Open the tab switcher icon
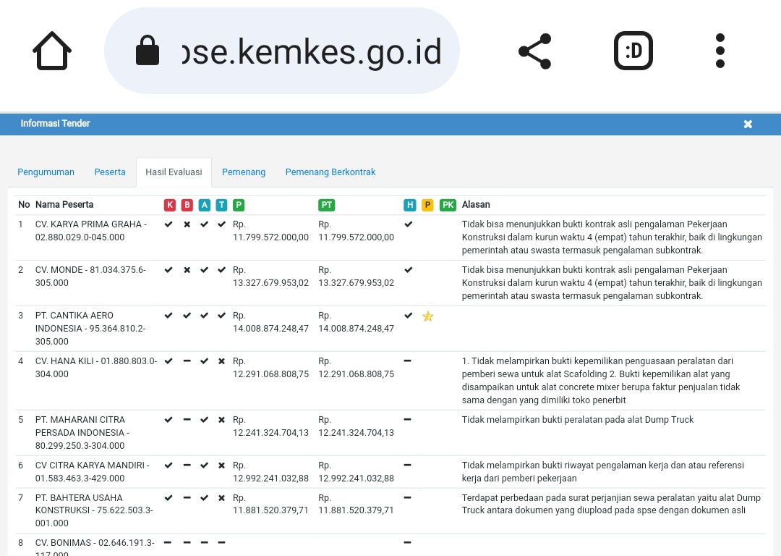The width and height of the screenshot is (781, 556). point(633,51)
